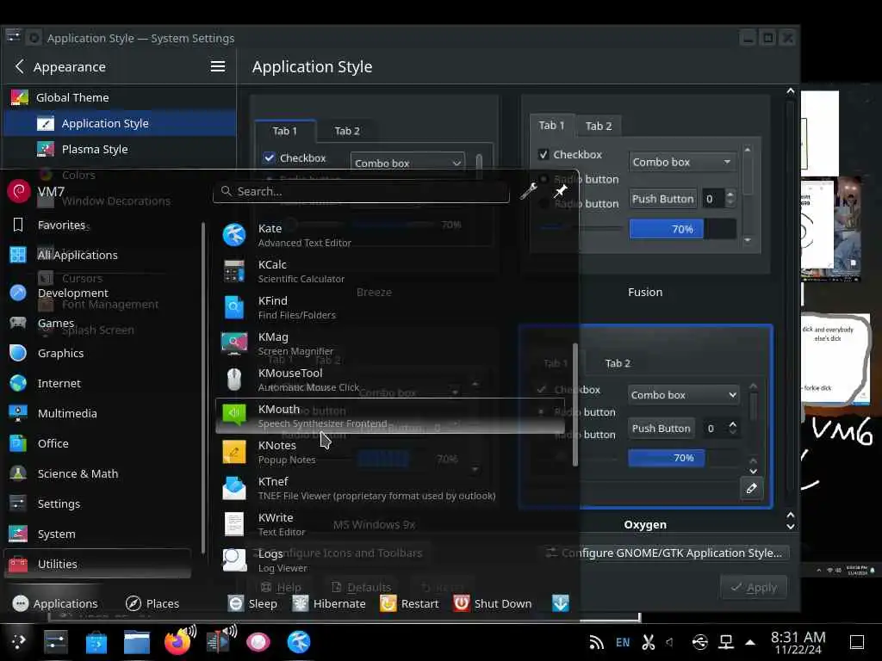The image size is (882, 661).
Task: Open KFind file search
Action: coord(390,307)
